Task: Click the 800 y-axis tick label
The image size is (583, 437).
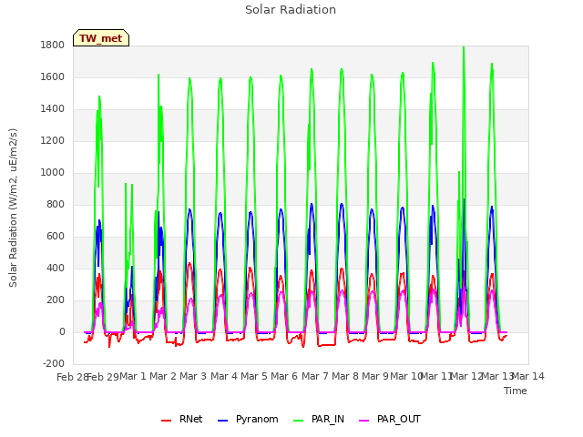Action: coord(56,204)
